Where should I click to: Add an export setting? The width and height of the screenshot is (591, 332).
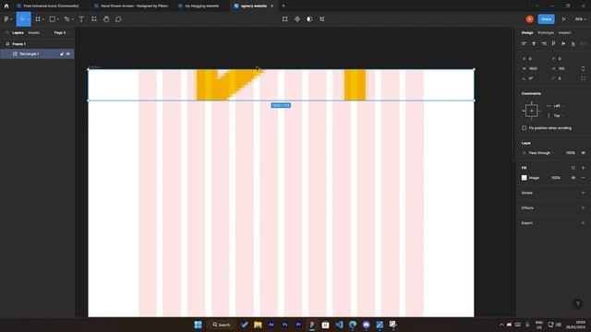pyautogui.click(x=583, y=223)
